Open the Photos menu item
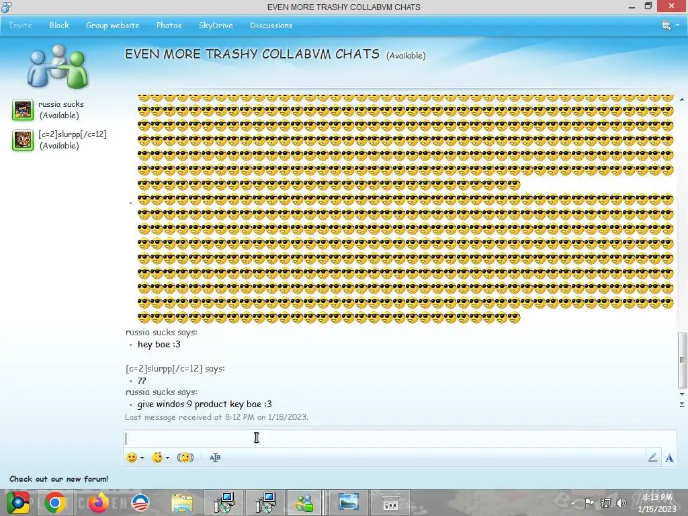The width and height of the screenshot is (688, 516). (x=169, y=26)
